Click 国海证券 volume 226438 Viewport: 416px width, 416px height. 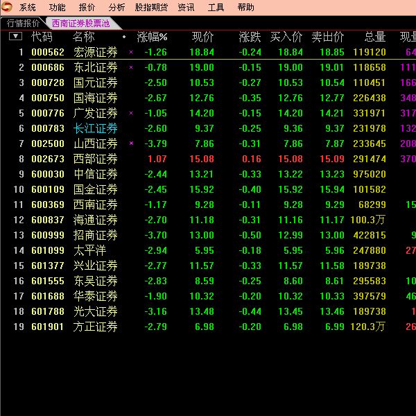point(370,98)
